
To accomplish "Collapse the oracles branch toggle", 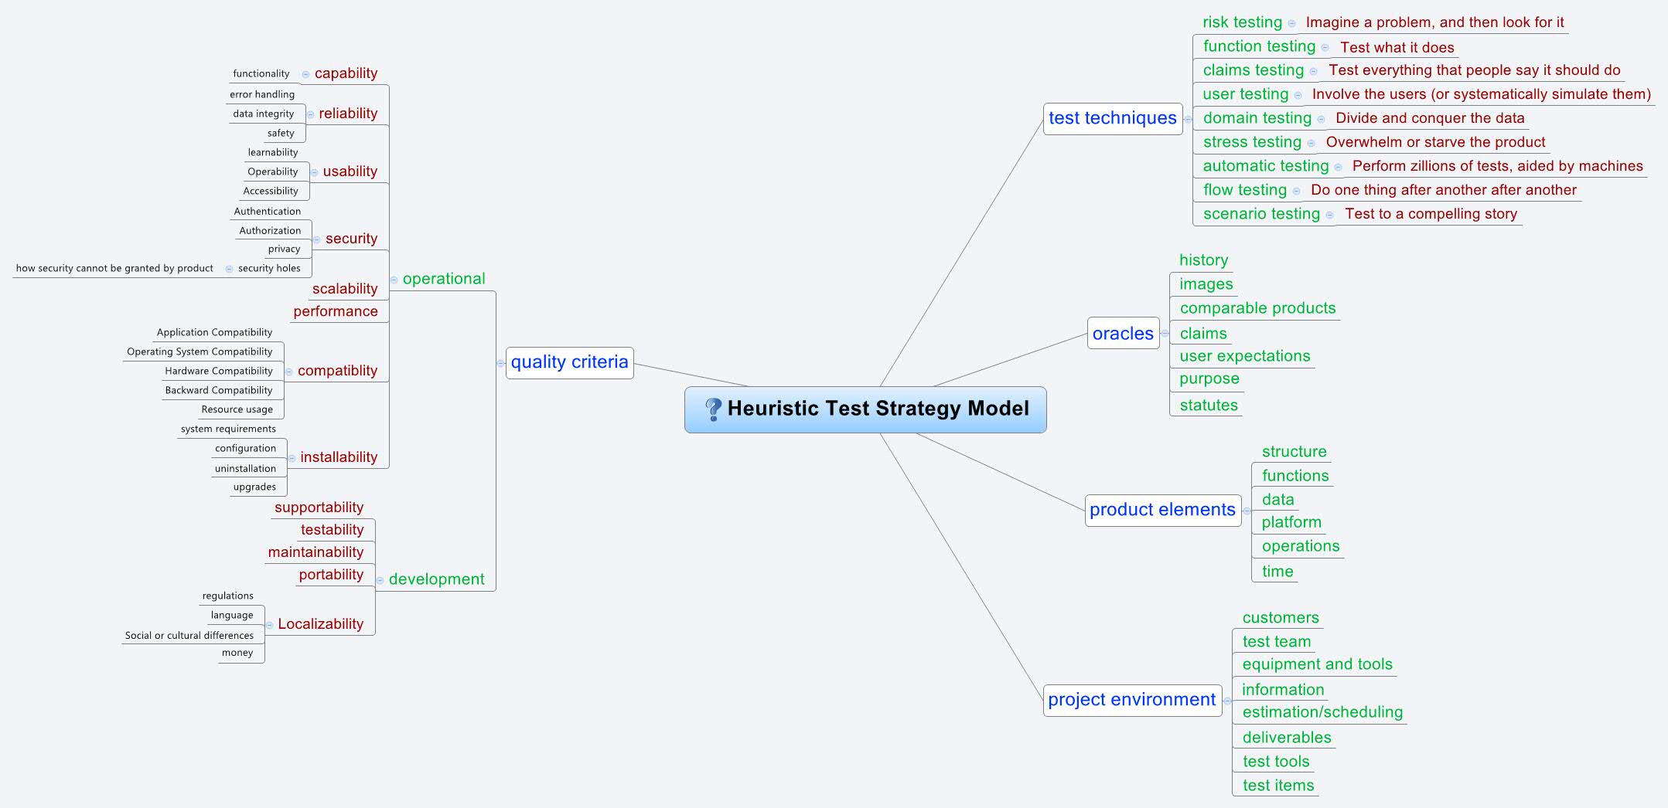I will [x=1165, y=334].
